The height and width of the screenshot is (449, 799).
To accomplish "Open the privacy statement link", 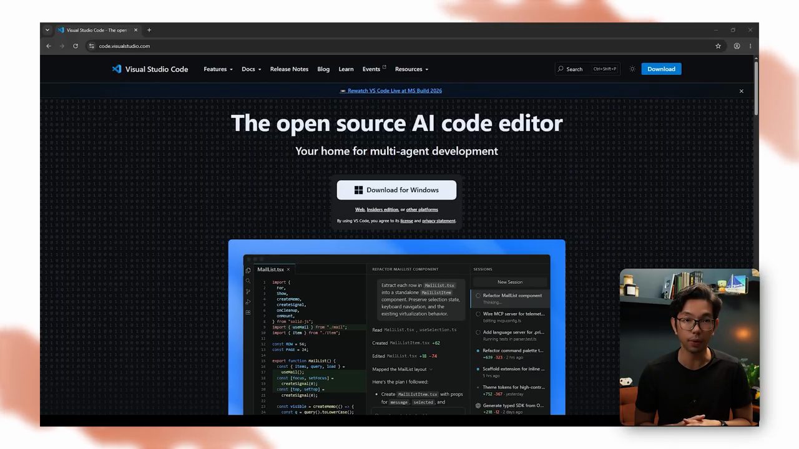I will 438,221.
